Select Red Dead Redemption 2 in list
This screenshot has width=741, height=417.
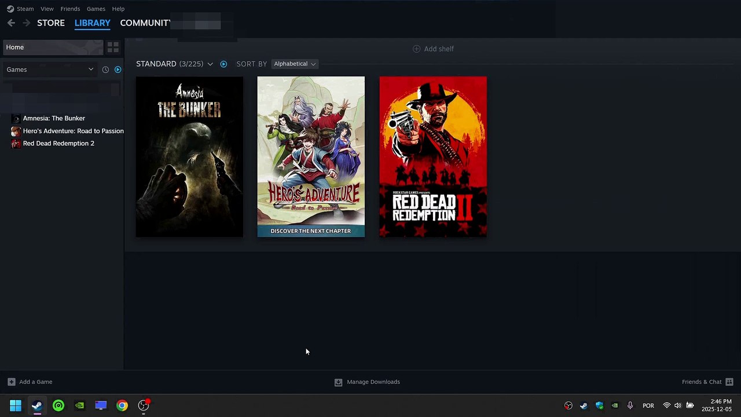pos(58,144)
